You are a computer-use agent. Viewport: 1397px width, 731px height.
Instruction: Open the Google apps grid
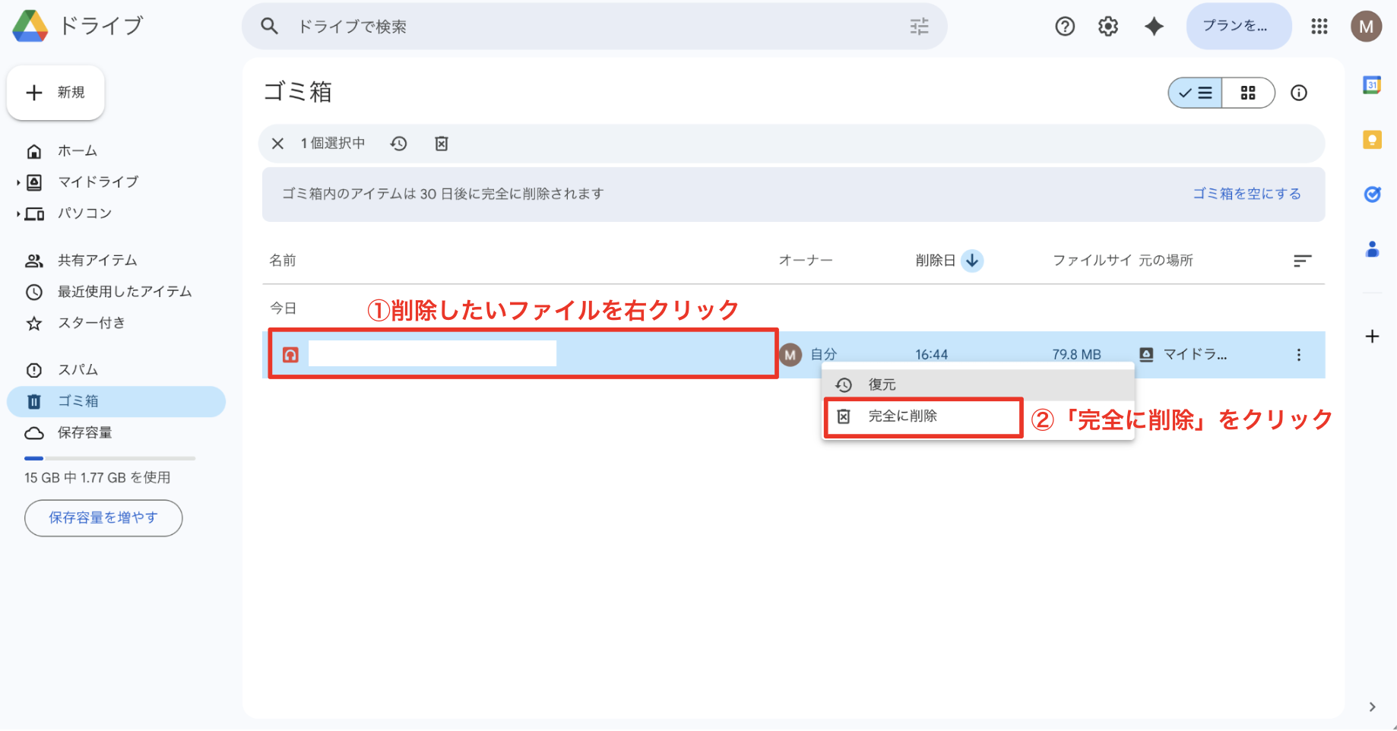tap(1319, 27)
